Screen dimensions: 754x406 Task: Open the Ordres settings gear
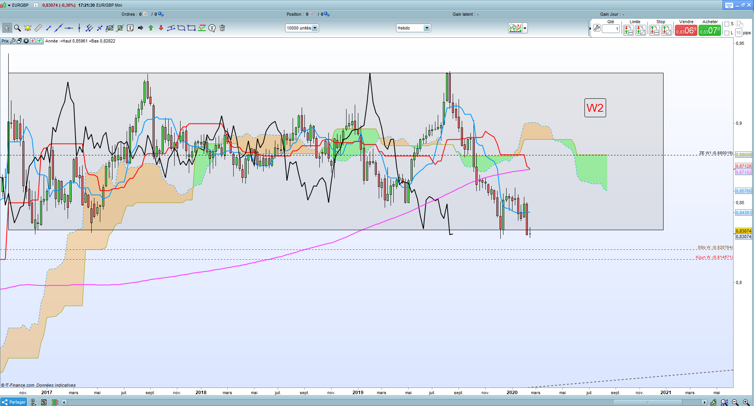160,14
